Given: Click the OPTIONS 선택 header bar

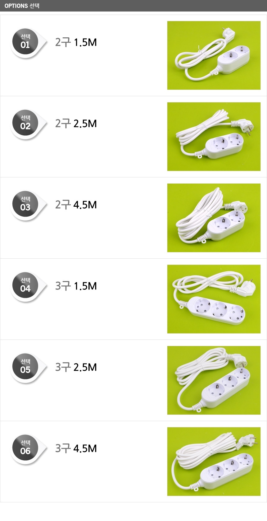Looking at the screenshot, I should 133,6.
